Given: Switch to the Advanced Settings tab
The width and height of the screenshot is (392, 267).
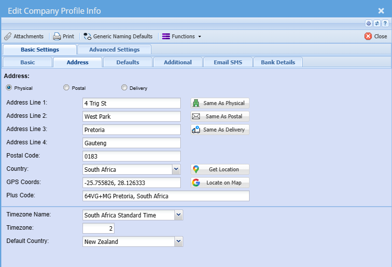Looking at the screenshot, I should click(x=114, y=50).
